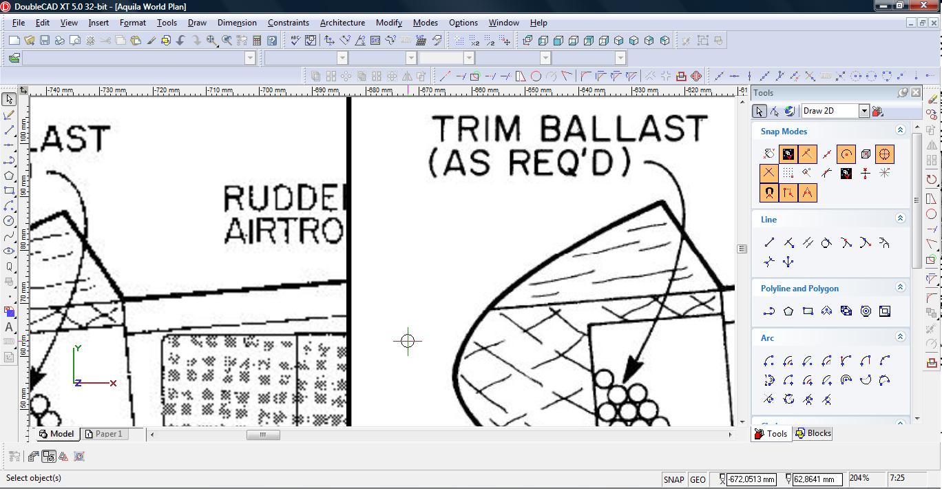
Task: Collapse the Arc section
Action: [x=900, y=337]
